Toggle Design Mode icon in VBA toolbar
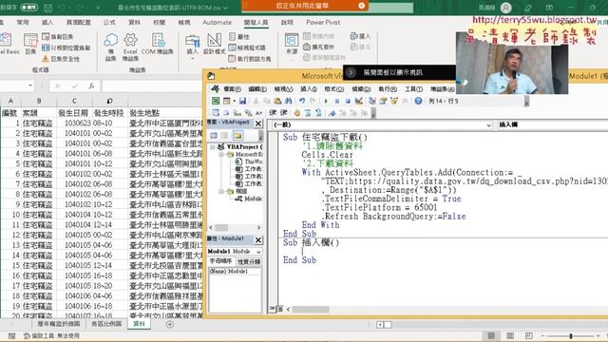Viewport: 608px width, 342px height. 359,101
